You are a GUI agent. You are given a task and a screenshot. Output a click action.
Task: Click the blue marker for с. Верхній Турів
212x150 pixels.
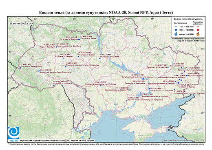(20, 68)
